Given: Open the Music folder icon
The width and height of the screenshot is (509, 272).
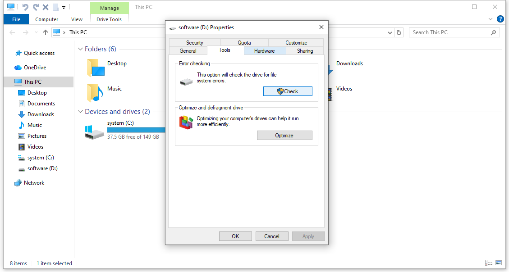Looking at the screenshot, I should 95,93.
